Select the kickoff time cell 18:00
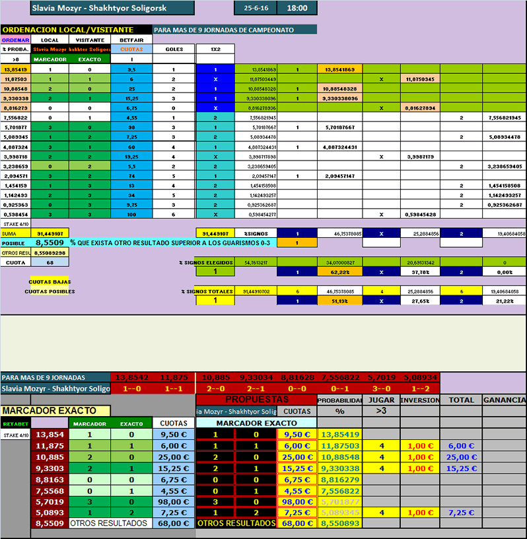The width and height of the screenshot is (527, 539). point(297,8)
